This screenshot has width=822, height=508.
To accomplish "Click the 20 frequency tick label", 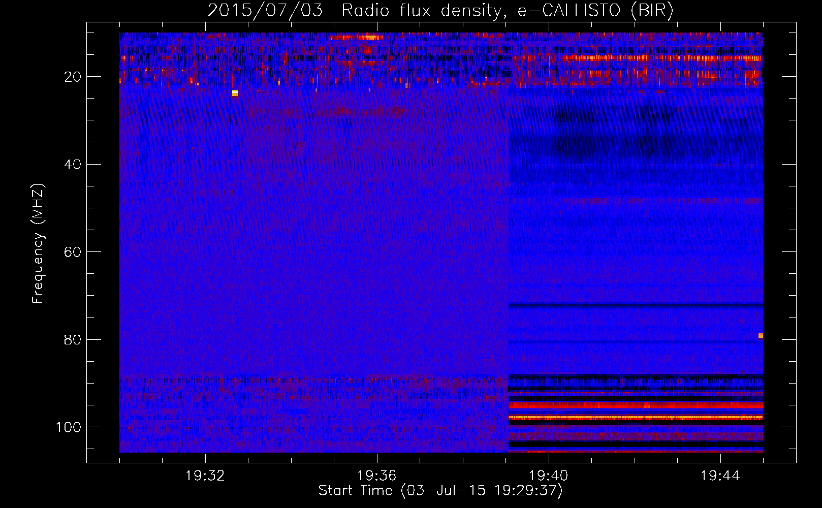I will (73, 77).
